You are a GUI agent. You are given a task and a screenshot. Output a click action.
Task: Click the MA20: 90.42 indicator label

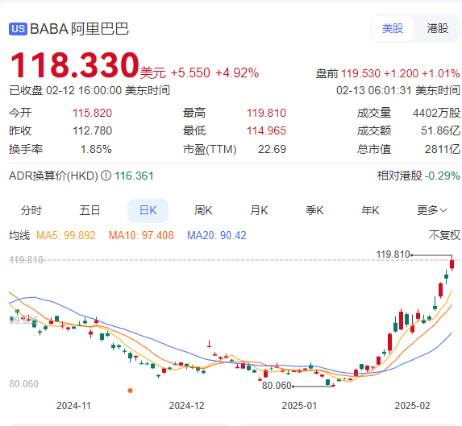(217, 235)
